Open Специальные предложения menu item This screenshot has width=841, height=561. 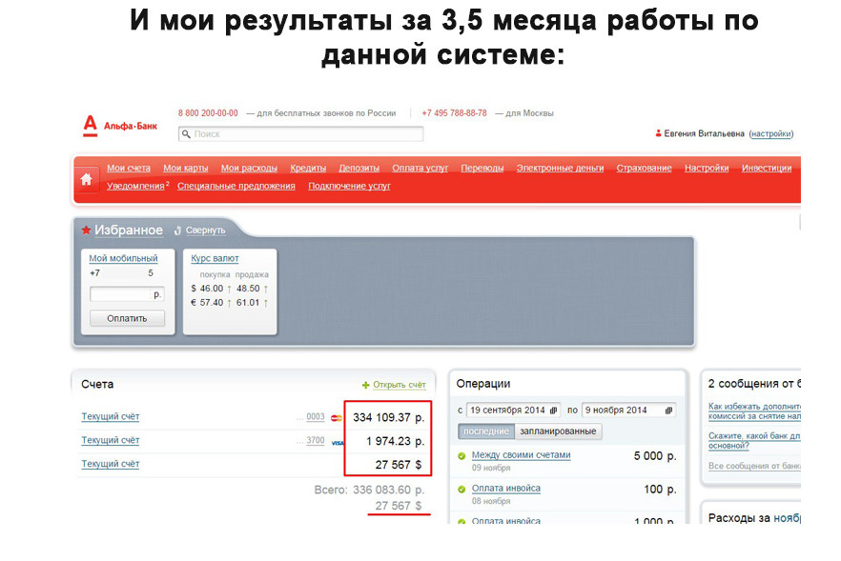236,186
